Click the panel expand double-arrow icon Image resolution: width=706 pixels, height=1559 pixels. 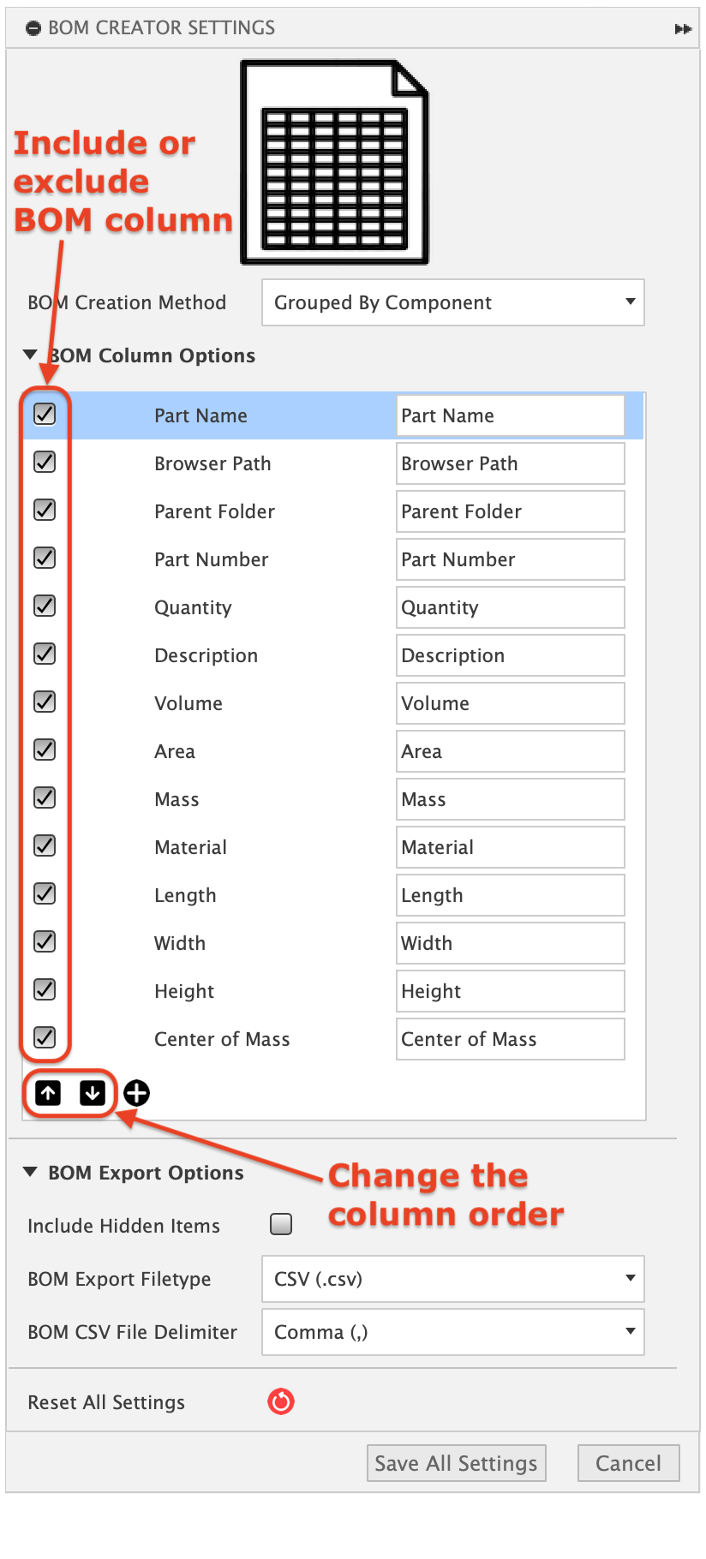tap(683, 29)
